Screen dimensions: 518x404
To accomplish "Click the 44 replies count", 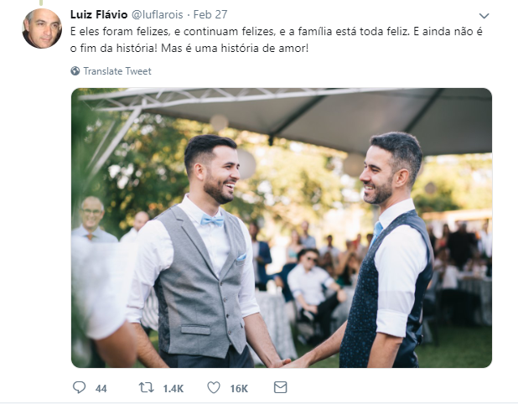I will pyautogui.click(x=101, y=388).
